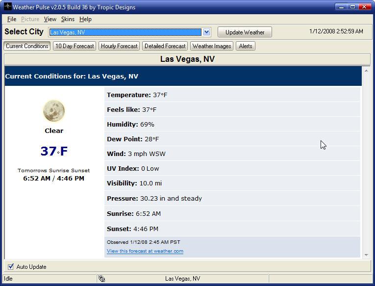Click the Dew Point: 28°F row

coord(232,139)
